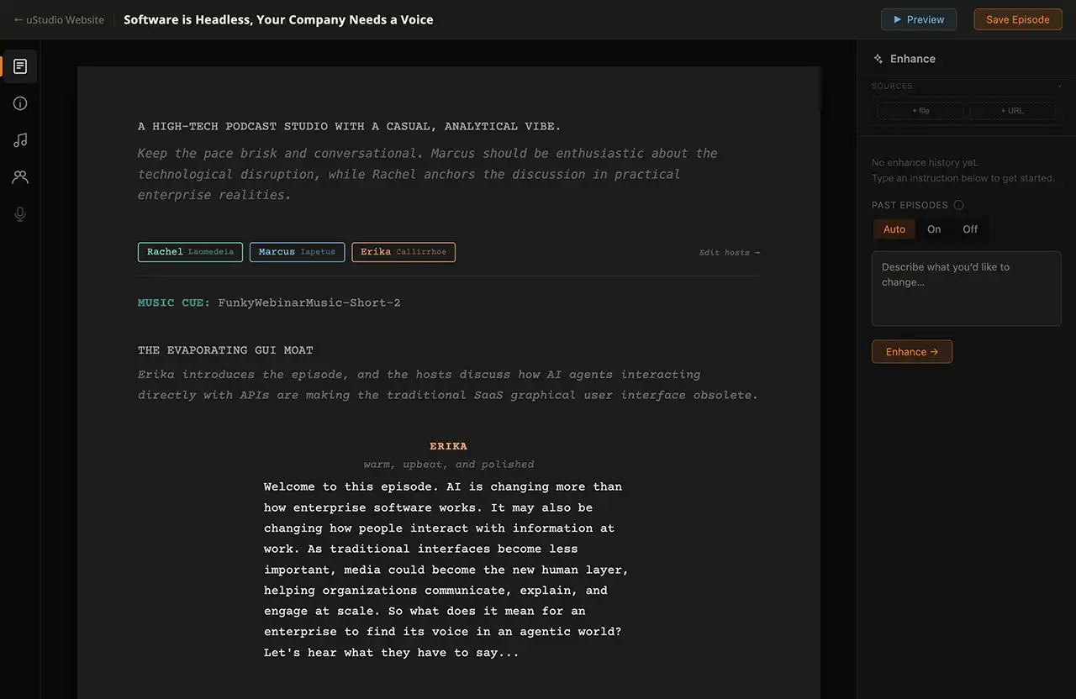
Task: Go back to uStudio Website
Action: click(x=59, y=19)
